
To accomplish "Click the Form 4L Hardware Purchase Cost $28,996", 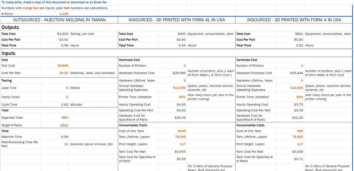I will pyautogui.click(x=179, y=73).
